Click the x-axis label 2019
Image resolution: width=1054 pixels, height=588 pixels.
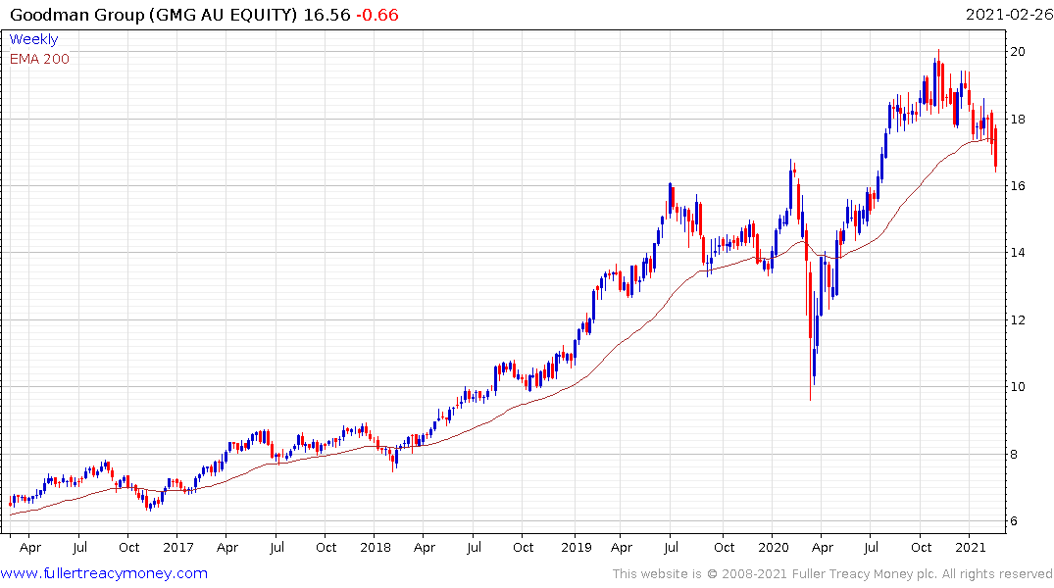tap(577, 547)
